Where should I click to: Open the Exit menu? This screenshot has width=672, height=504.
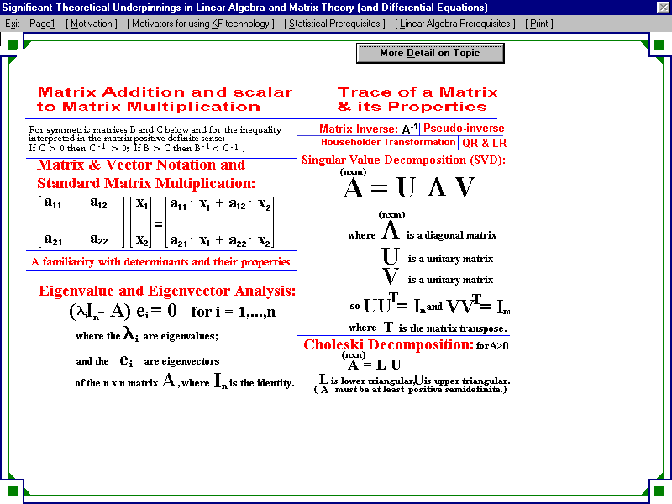pyautogui.click(x=12, y=24)
